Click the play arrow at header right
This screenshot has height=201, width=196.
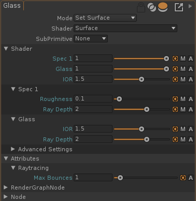[x=190, y=6]
